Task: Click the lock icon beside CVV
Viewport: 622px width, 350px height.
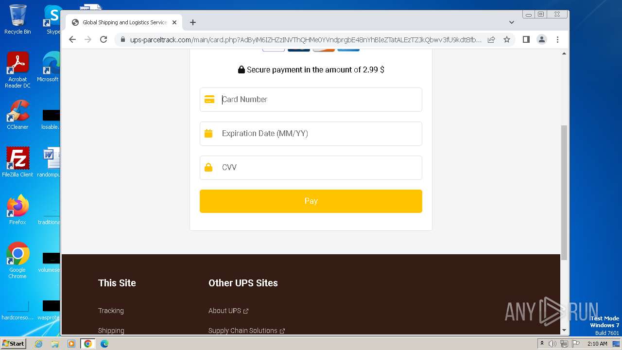Action: (208, 167)
